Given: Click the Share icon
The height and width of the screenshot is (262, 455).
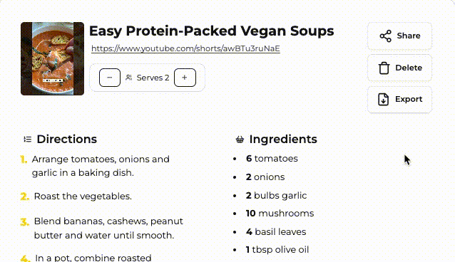Looking at the screenshot, I should [385, 36].
